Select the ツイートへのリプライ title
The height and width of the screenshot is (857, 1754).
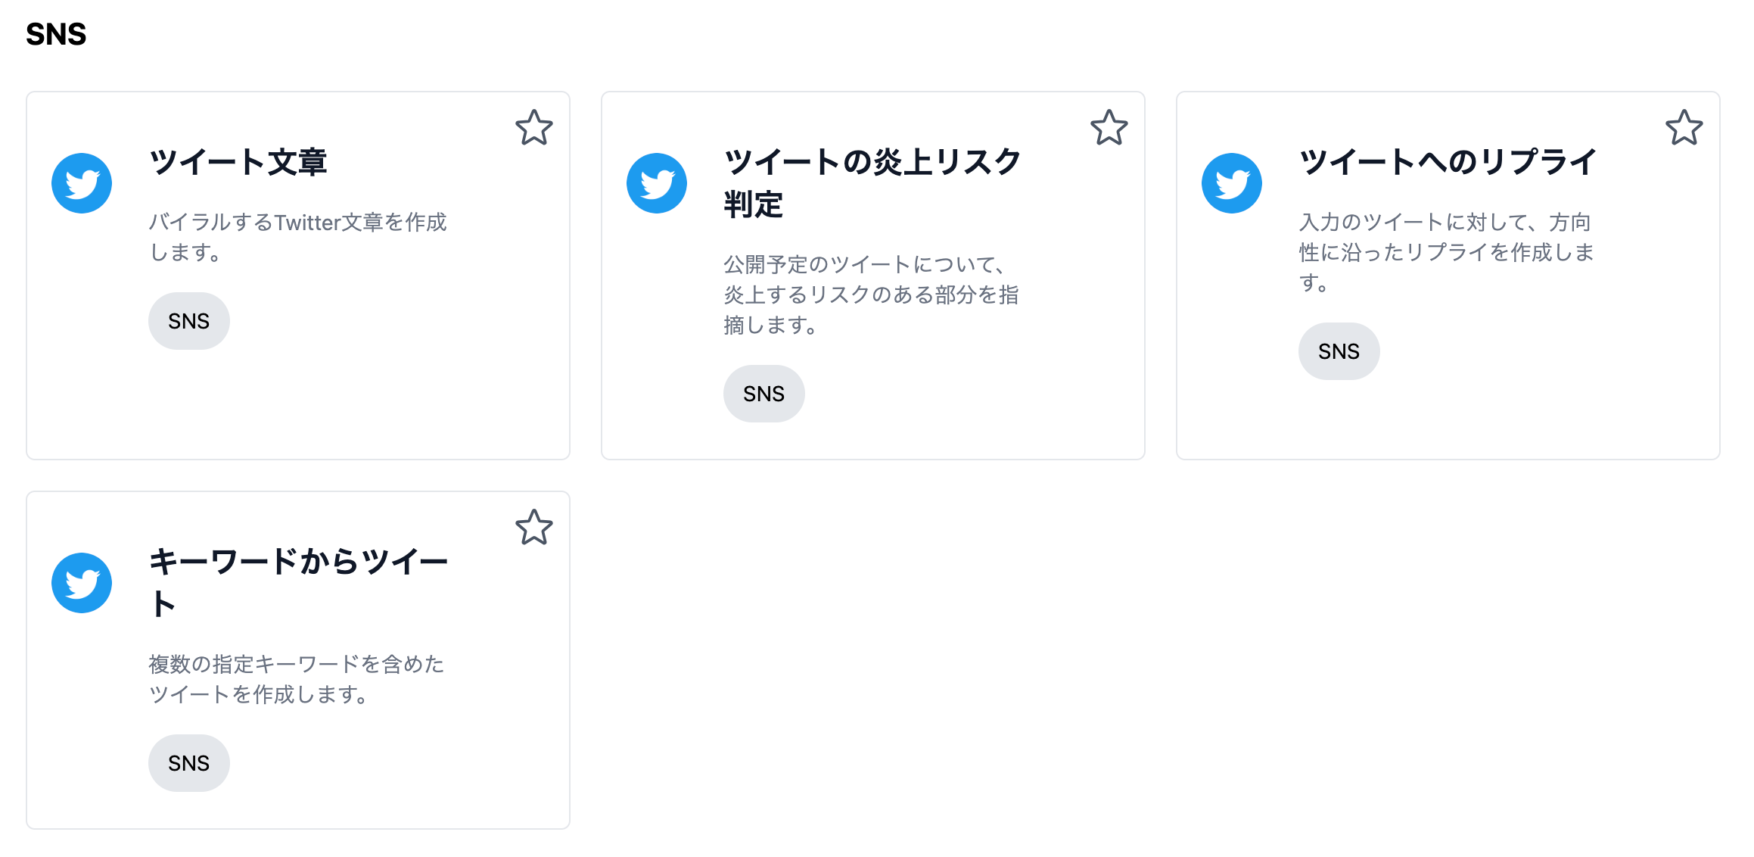coord(1448,162)
